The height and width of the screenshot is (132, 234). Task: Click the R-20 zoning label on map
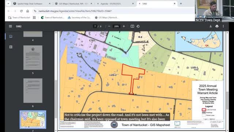[79, 54]
